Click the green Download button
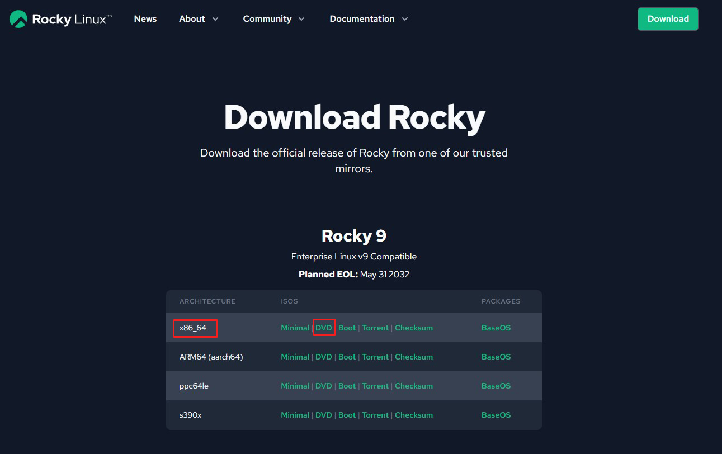Screen dimensions: 722x454 pos(668,19)
